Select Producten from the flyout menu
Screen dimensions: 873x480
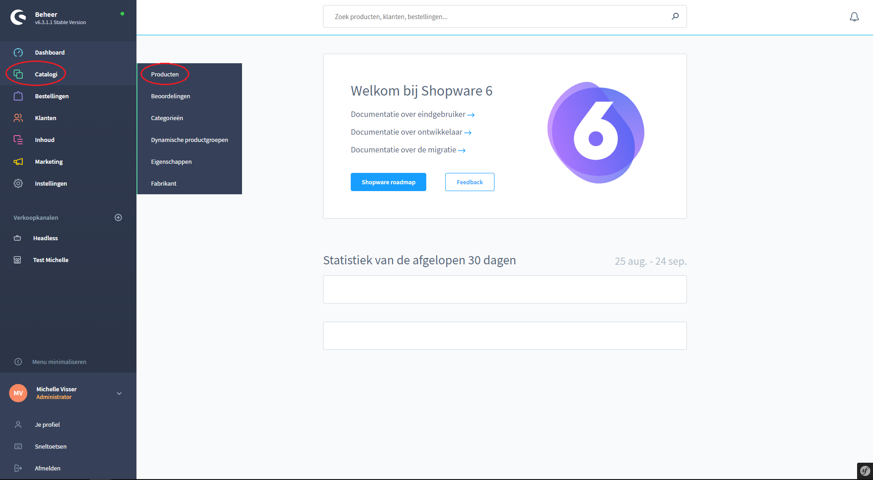(165, 74)
